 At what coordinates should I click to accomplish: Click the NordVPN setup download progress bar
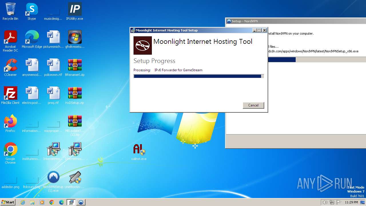point(317,60)
